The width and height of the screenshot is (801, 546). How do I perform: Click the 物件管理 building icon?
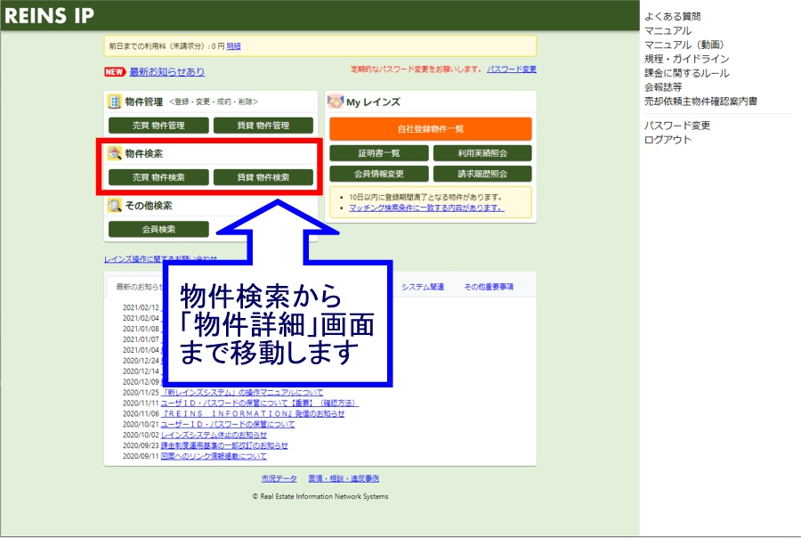[114, 102]
